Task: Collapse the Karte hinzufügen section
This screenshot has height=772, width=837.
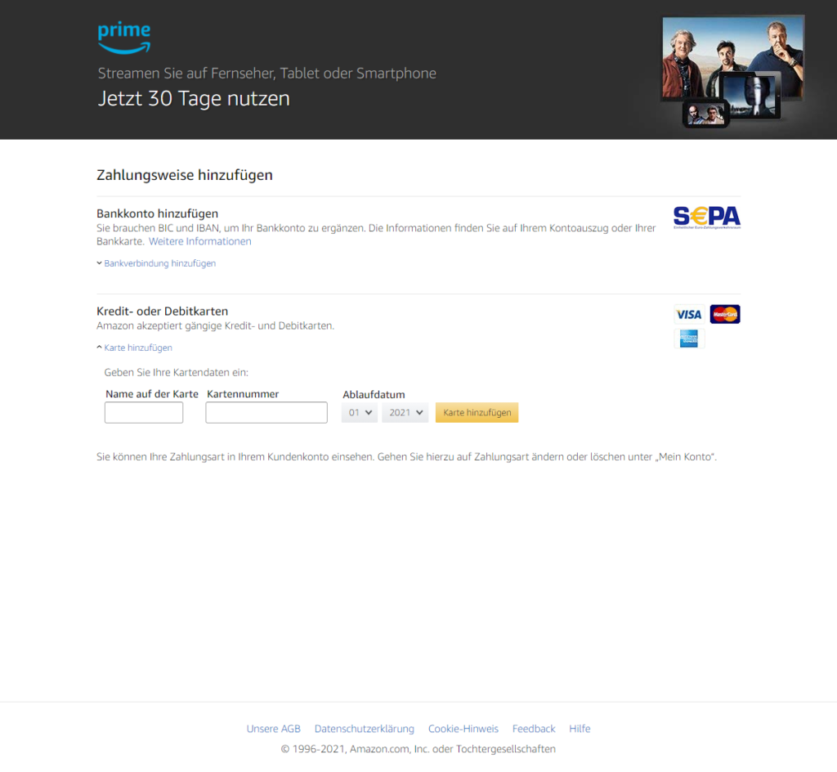Action: pyautogui.click(x=137, y=348)
